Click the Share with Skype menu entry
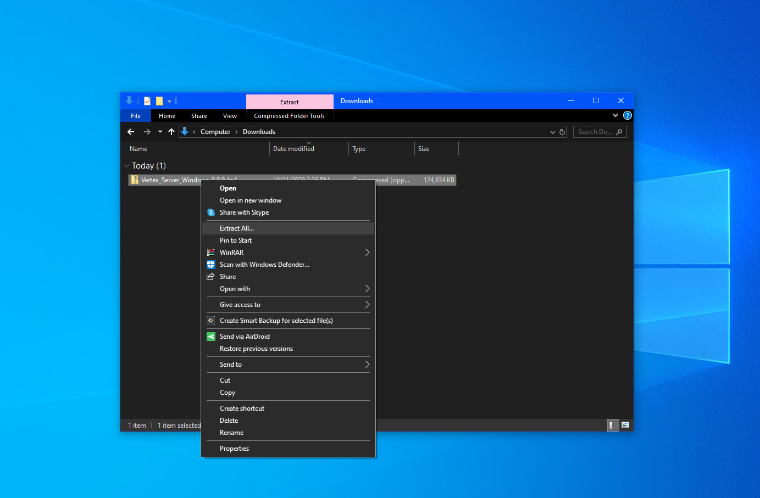760x498 pixels. (x=244, y=212)
